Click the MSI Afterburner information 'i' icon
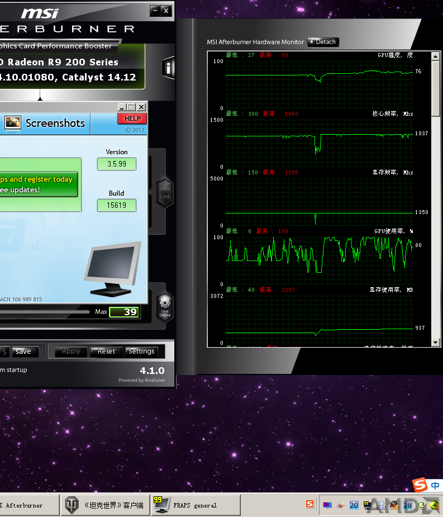443x517 pixels. 168,68
